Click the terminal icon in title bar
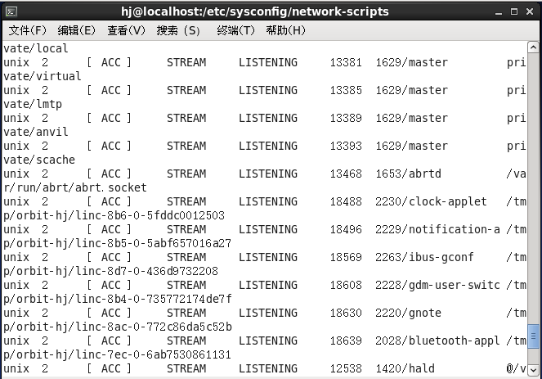 pos(11,12)
